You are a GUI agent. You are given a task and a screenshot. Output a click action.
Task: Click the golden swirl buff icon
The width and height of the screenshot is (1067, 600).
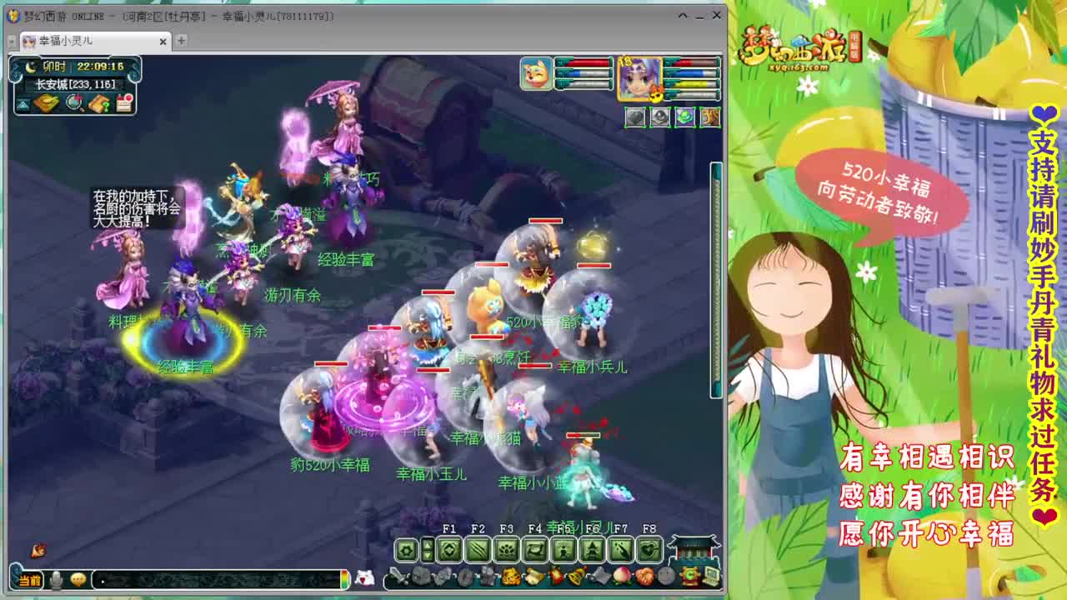coord(709,117)
